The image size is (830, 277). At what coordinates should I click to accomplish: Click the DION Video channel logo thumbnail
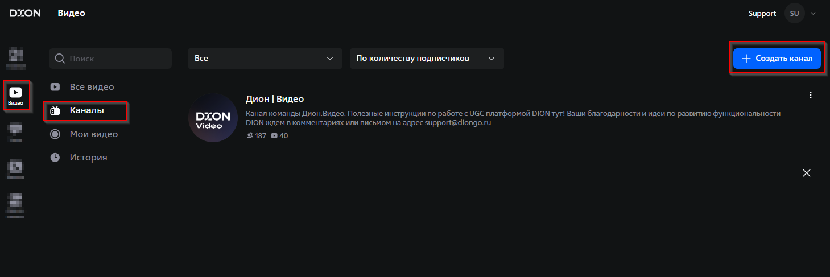(213, 118)
